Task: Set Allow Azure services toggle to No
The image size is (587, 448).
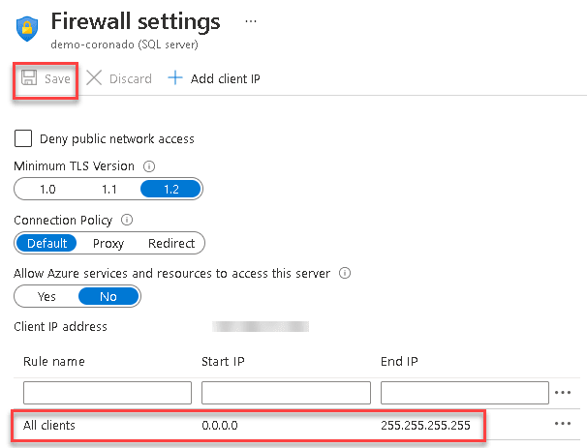Action: [108, 296]
